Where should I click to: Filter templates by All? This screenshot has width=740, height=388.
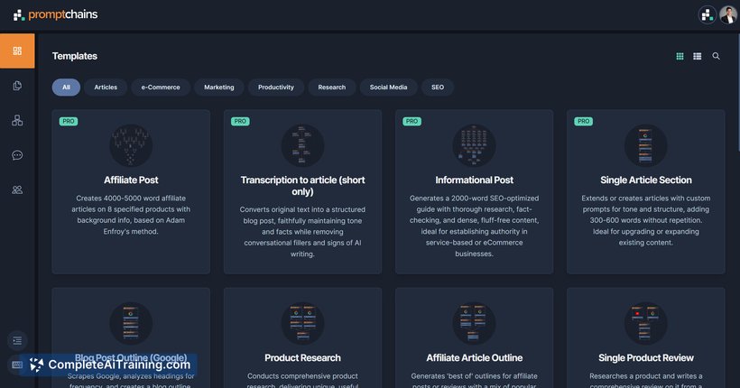[66, 88]
